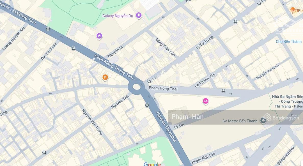
Task: Click the roundabout center on the map
Action: tap(136, 87)
